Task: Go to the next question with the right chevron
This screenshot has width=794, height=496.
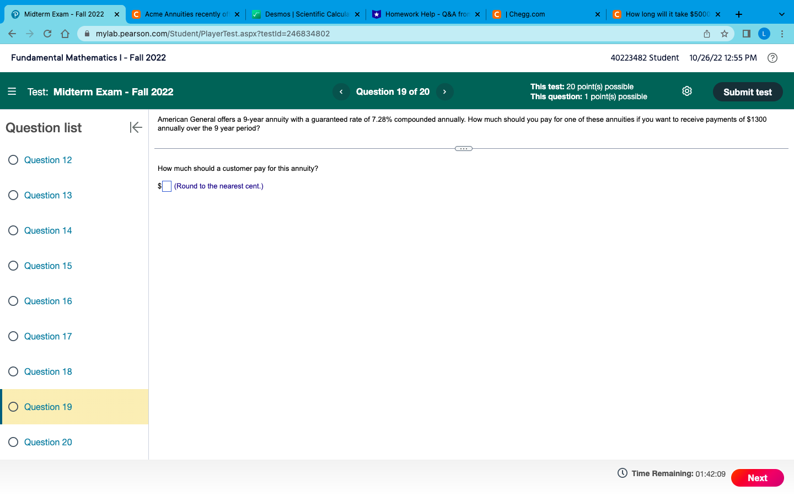Action: click(x=444, y=91)
